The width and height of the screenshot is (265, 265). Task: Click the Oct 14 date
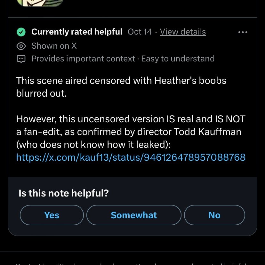point(140,32)
